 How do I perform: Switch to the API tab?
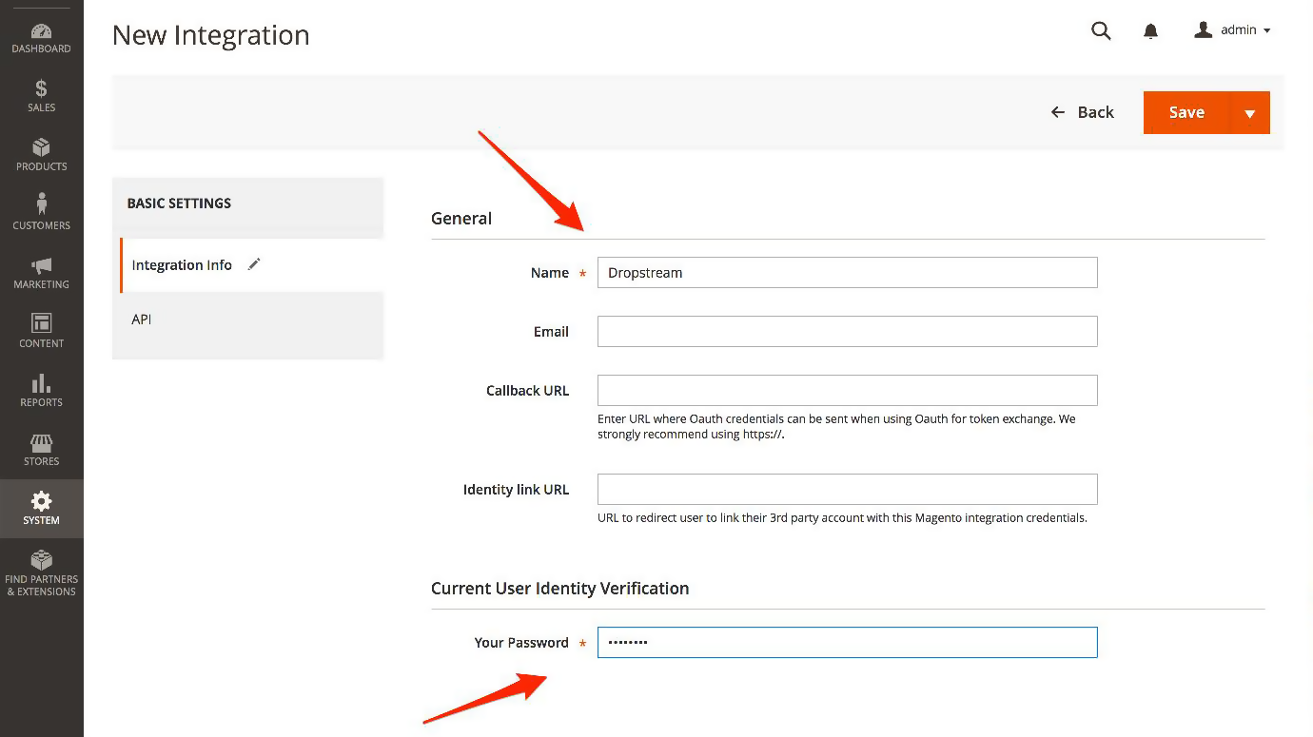(141, 320)
